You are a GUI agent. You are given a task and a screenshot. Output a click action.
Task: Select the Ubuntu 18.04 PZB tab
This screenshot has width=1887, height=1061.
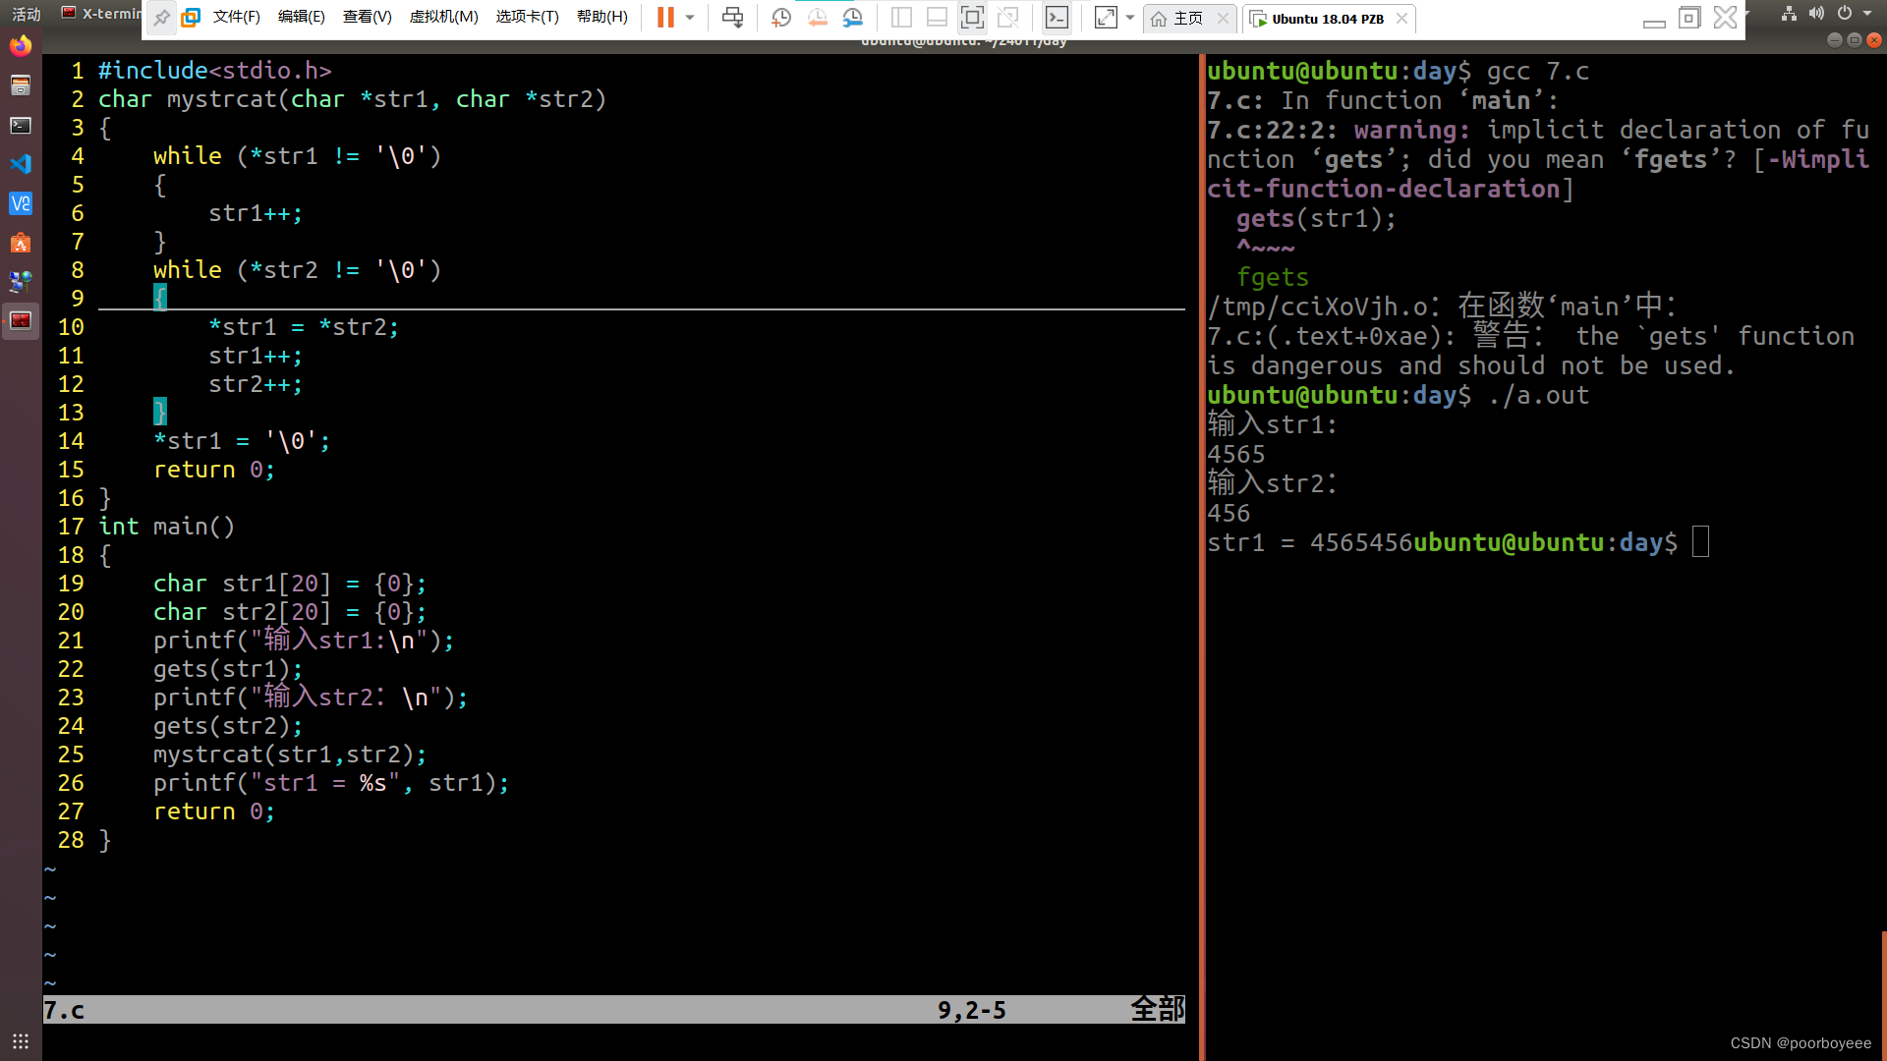point(1326,19)
